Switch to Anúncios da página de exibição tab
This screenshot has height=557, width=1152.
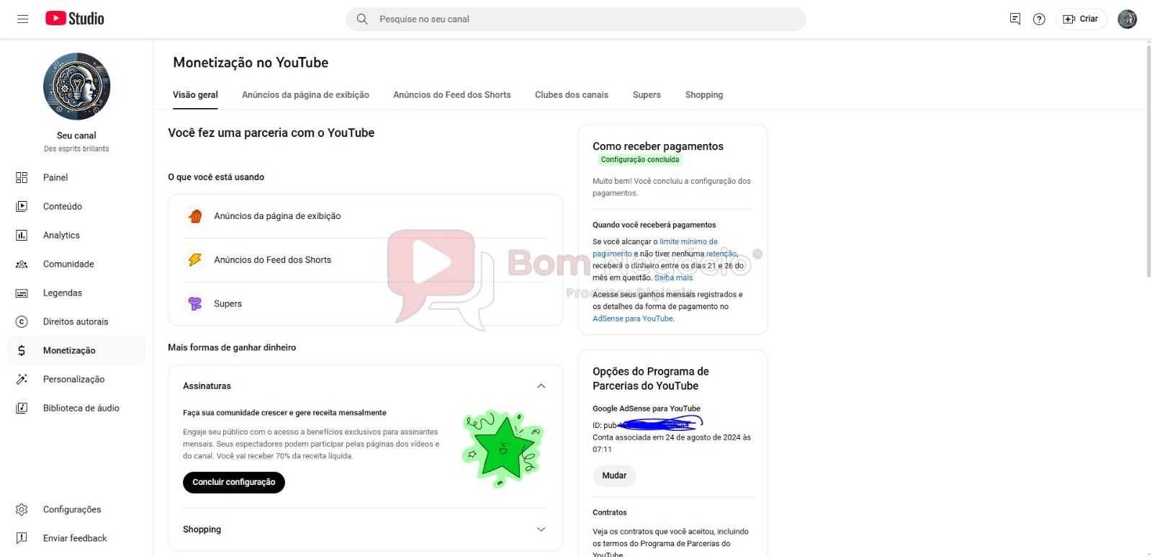305,95
